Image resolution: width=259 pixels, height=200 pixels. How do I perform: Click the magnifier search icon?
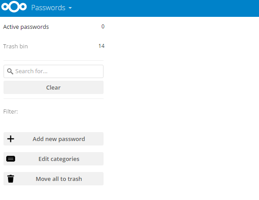10,71
